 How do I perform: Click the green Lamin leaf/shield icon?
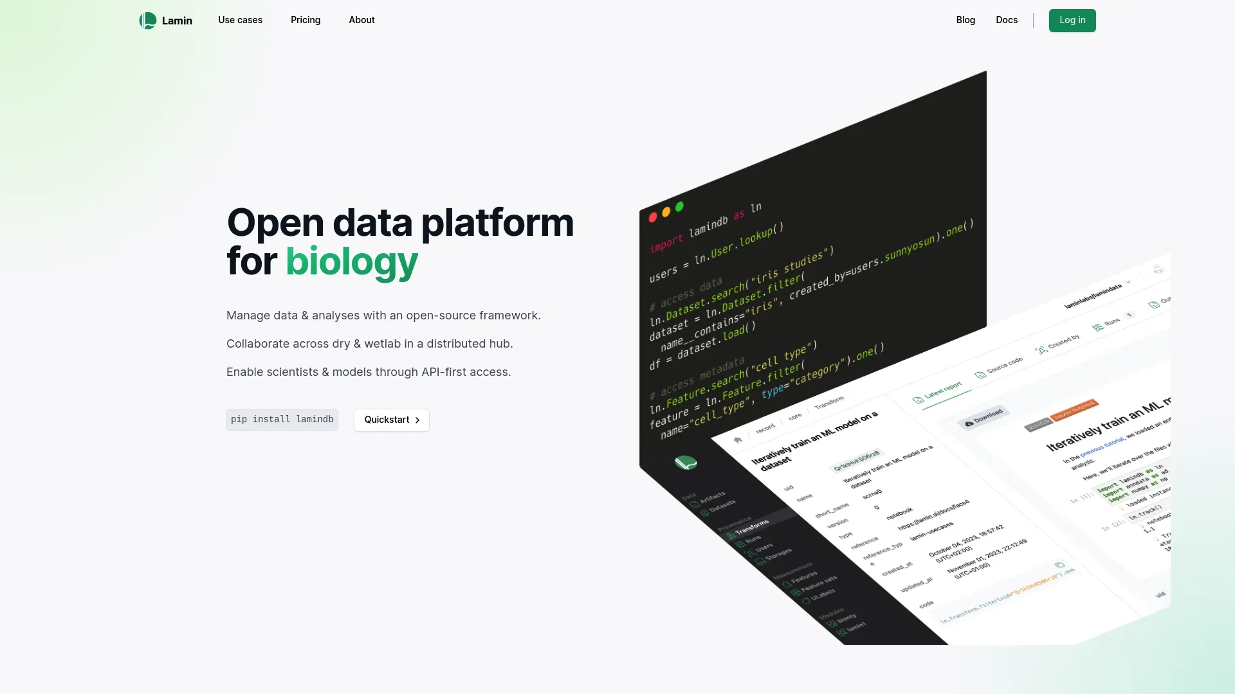pyautogui.click(x=147, y=21)
